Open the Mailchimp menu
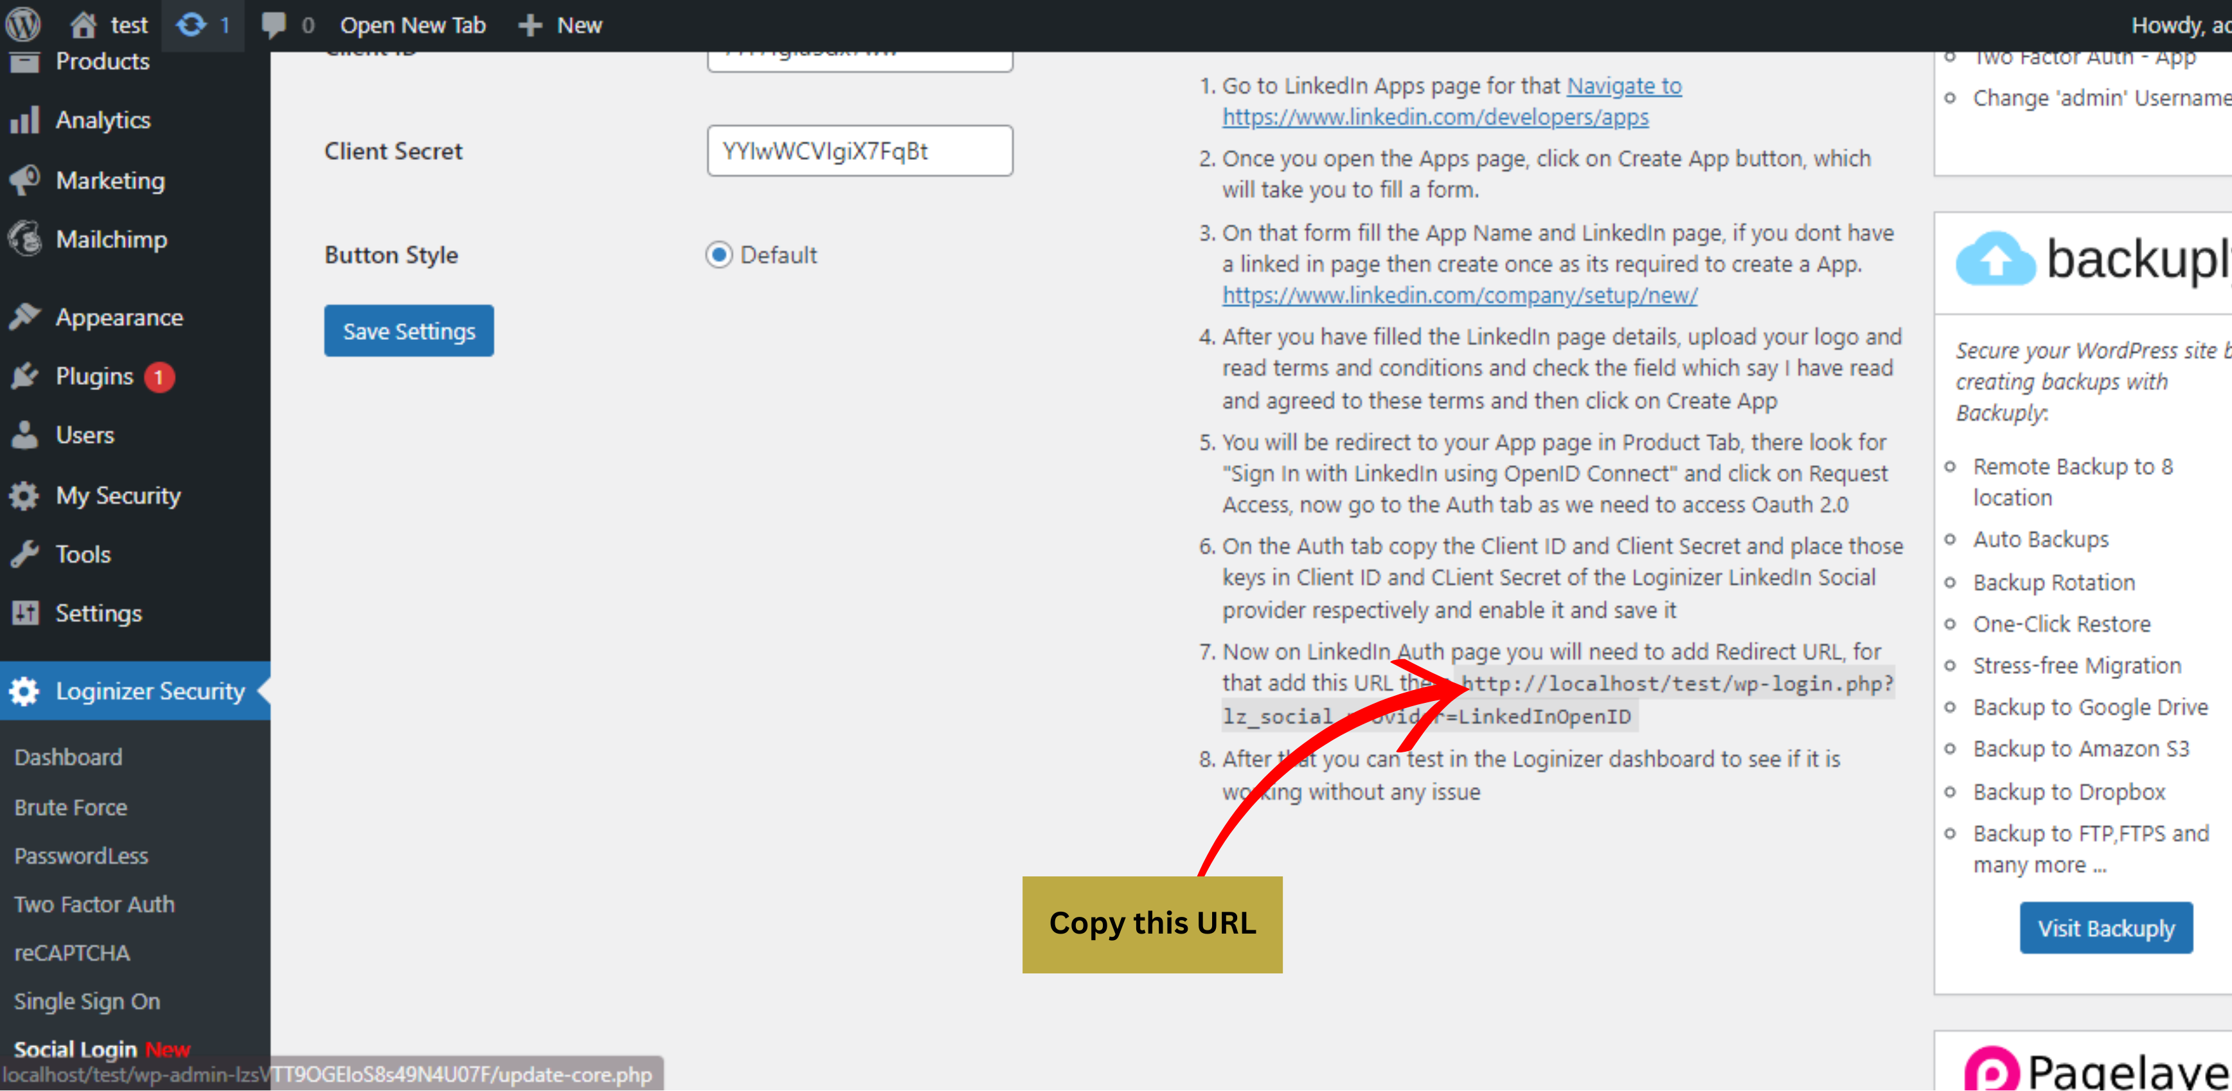 (111, 239)
